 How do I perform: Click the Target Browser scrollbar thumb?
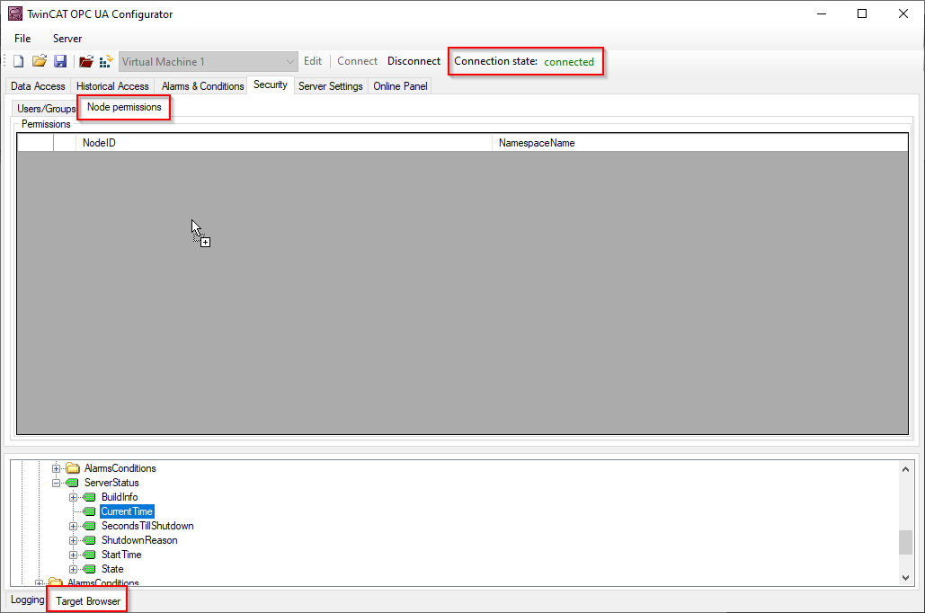(905, 542)
